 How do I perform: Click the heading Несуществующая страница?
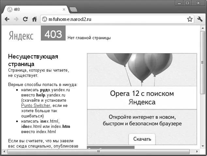[x=33, y=60]
